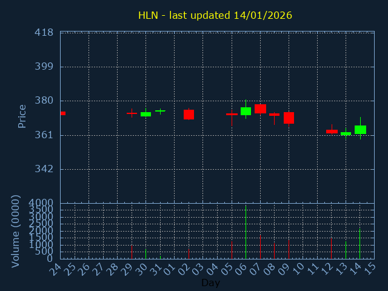
Task: Click the 342 price axis label
Action: coord(44,169)
